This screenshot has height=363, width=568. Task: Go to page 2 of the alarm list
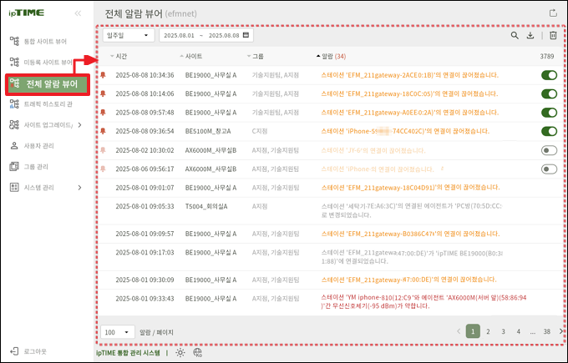pos(489,331)
